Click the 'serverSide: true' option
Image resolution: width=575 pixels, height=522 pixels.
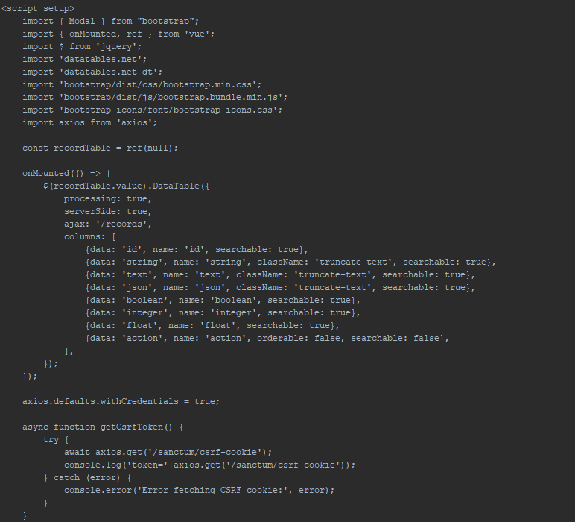pyautogui.click(x=107, y=211)
